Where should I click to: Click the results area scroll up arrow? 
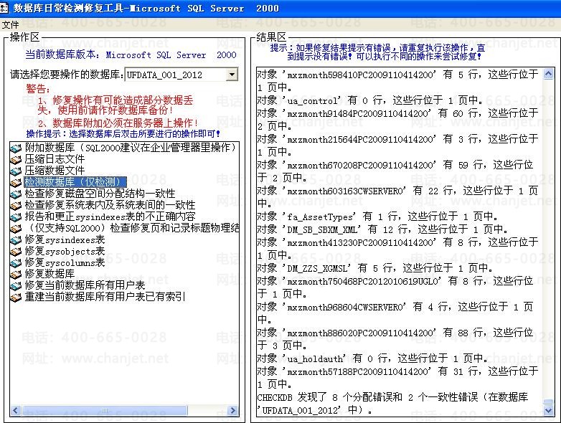click(x=548, y=74)
